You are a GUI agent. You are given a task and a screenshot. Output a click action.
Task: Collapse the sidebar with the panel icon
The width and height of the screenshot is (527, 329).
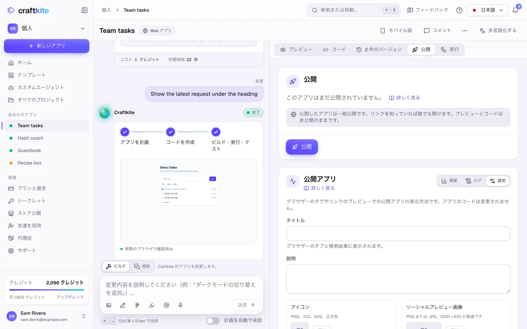pyautogui.click(x=85, y=10)
